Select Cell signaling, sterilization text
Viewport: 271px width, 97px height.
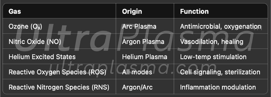pyautogui.click(x=220, y=72)
